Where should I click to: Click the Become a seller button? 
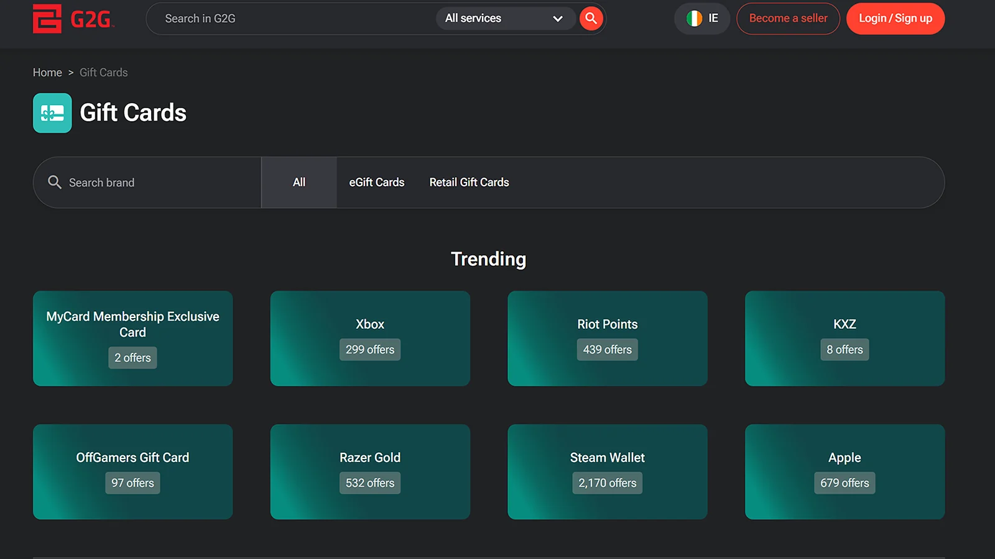click(788, 19)
